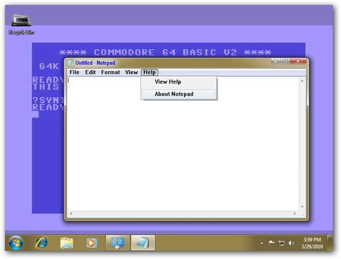Close the open Help menu header

coord(150,72)
